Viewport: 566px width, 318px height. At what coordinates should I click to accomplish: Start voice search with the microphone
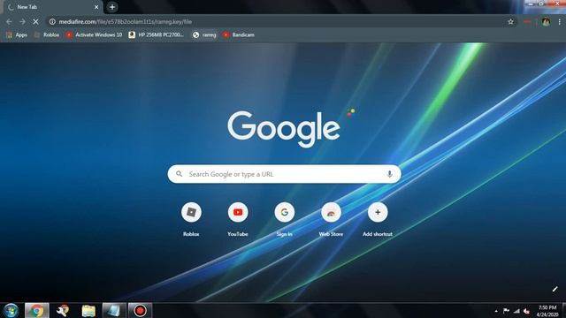tap(389, 174)
